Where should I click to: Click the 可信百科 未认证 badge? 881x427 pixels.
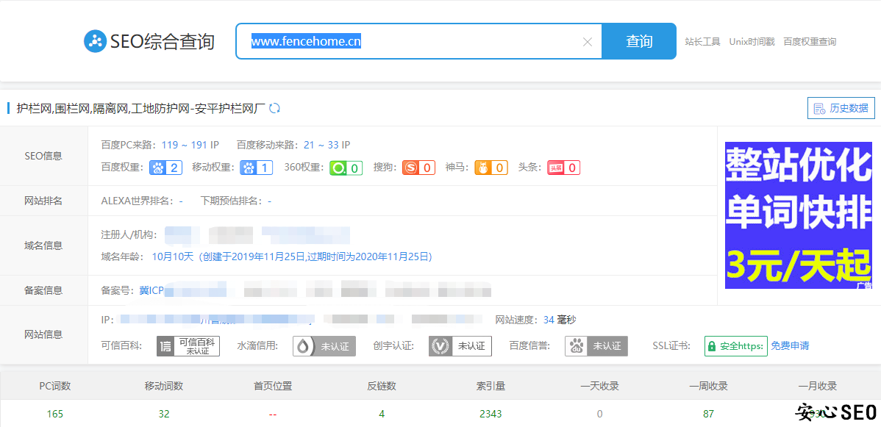(x=188, y=346)
